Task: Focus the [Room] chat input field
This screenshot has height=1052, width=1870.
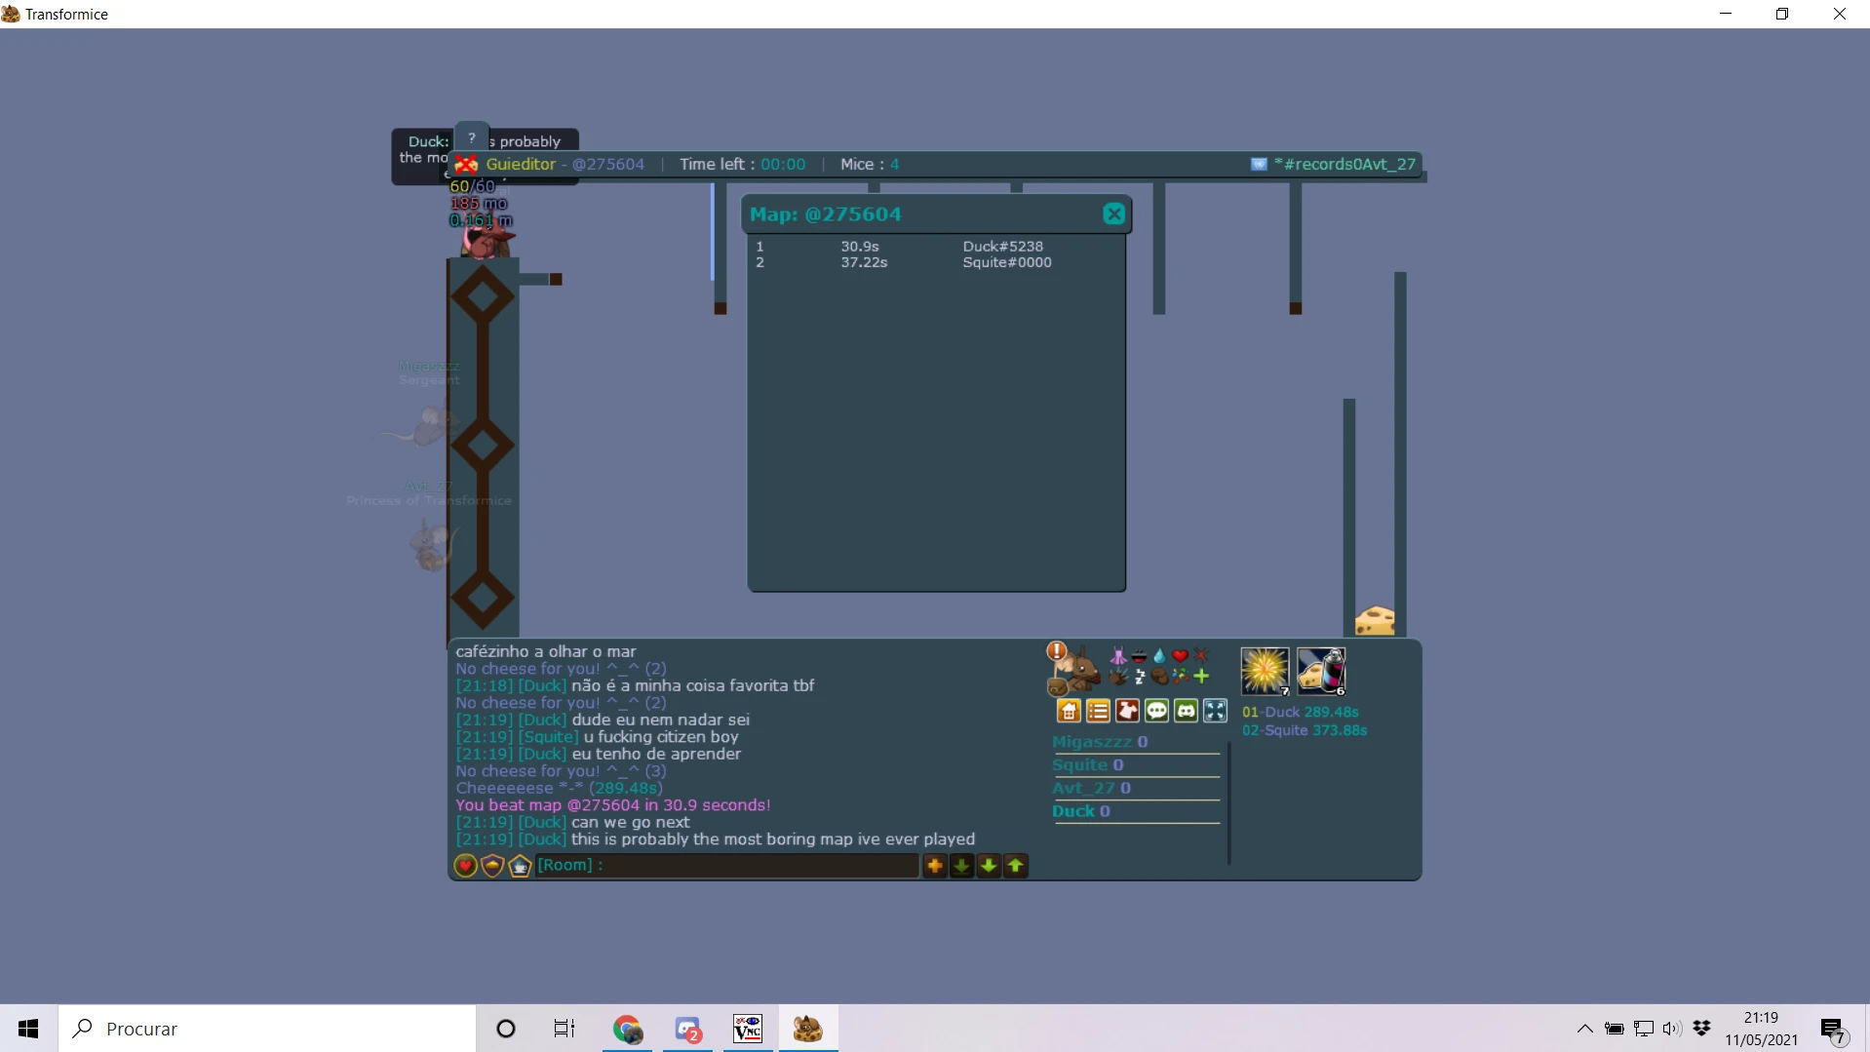Action: point(727,866)
